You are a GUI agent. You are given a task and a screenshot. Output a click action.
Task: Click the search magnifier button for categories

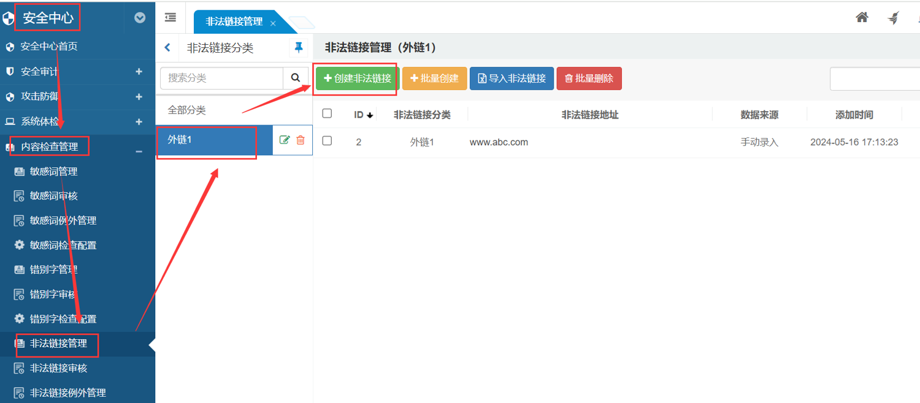point(295,78)
